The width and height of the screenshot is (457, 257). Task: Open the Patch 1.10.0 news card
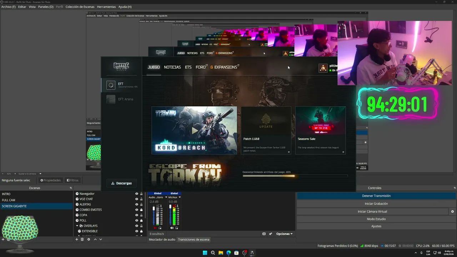(266, 130)
